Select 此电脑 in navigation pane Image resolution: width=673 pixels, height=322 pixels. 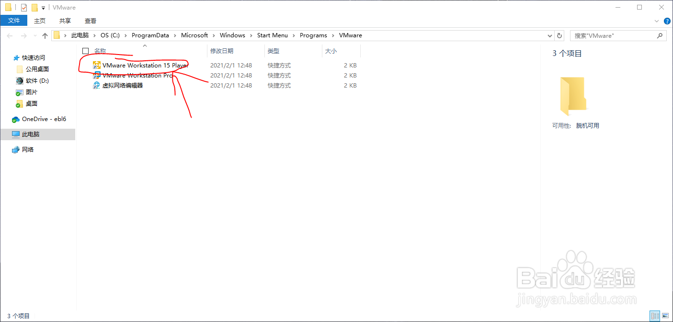[x=31, y=134]
